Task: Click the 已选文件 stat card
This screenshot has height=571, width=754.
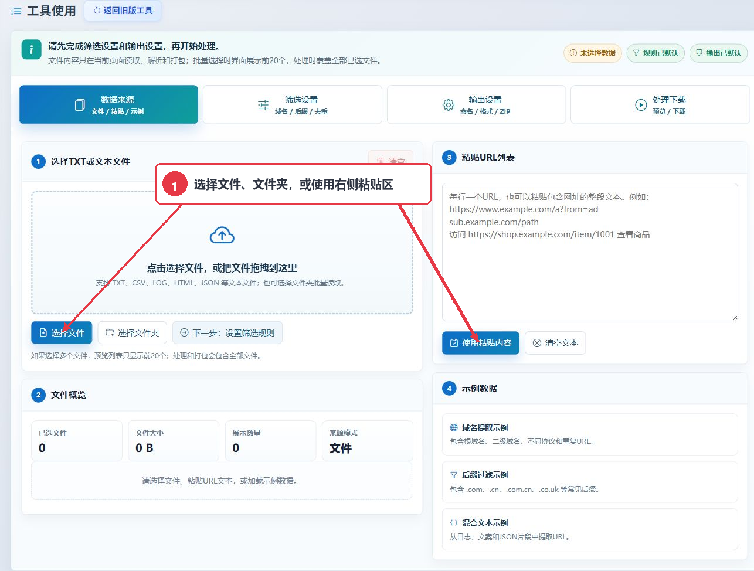Action: 77,441
